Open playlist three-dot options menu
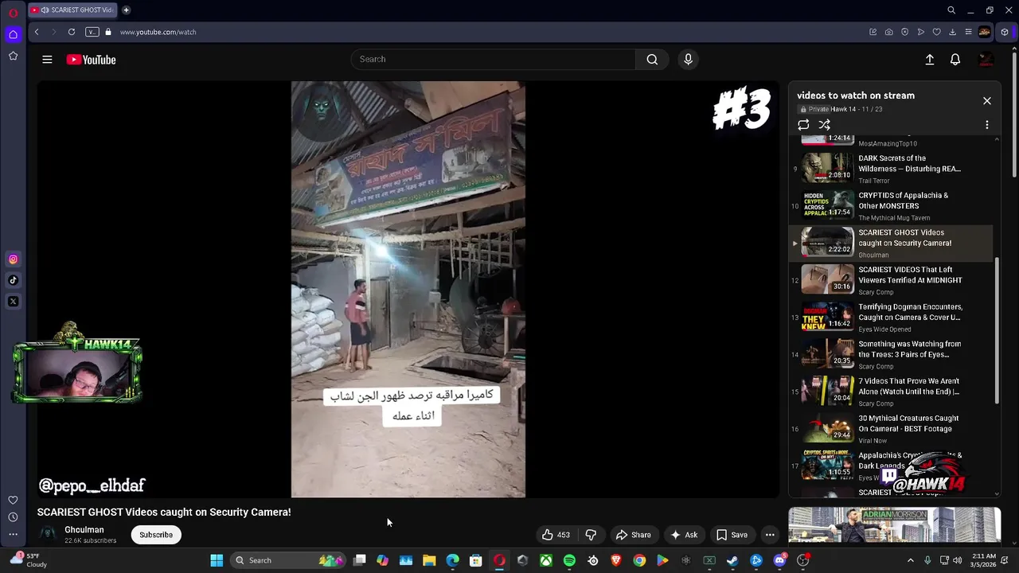The image size is (1019, 573). click(x=986, y=125)
